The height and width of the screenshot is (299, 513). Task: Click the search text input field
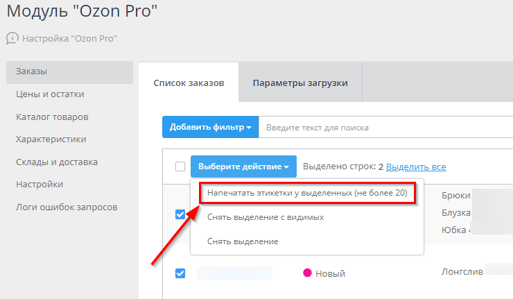[x=385, y=127]
